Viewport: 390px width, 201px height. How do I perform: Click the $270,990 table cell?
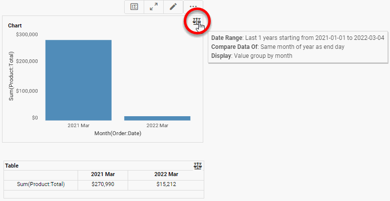(x=103, y=185)
